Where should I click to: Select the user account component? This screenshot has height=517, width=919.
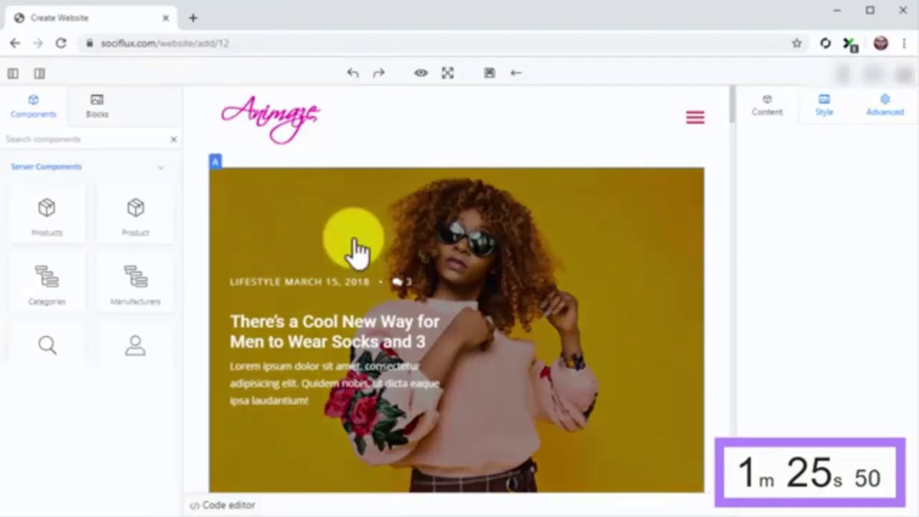135,345
